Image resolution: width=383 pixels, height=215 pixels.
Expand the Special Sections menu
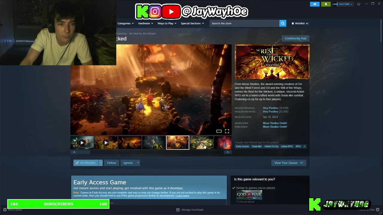(x=192, y=23)
